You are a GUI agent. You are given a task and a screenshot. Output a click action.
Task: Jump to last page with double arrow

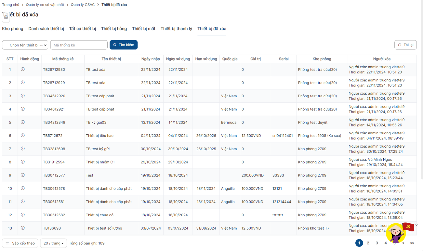coord(412,243)
